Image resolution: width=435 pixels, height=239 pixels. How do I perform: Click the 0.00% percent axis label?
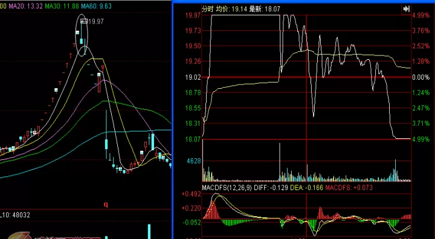[x=421, y=77]
